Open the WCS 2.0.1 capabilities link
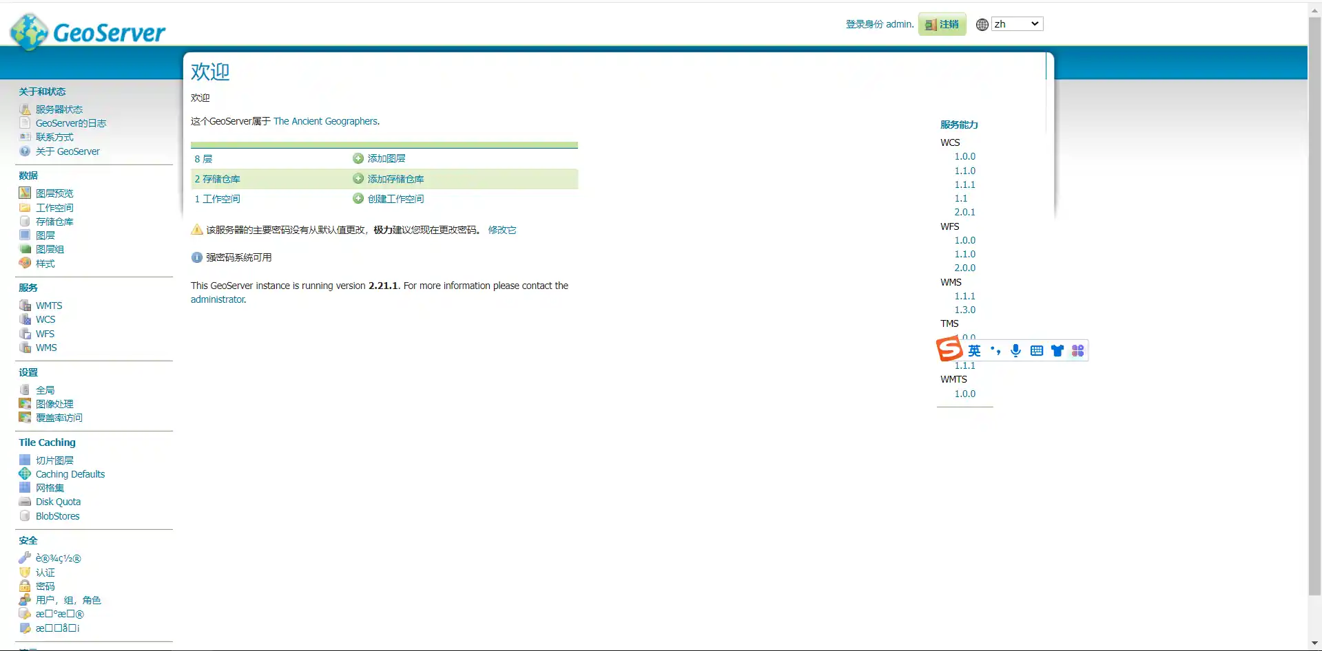1322x651 pixels. (x=964, y=212)
